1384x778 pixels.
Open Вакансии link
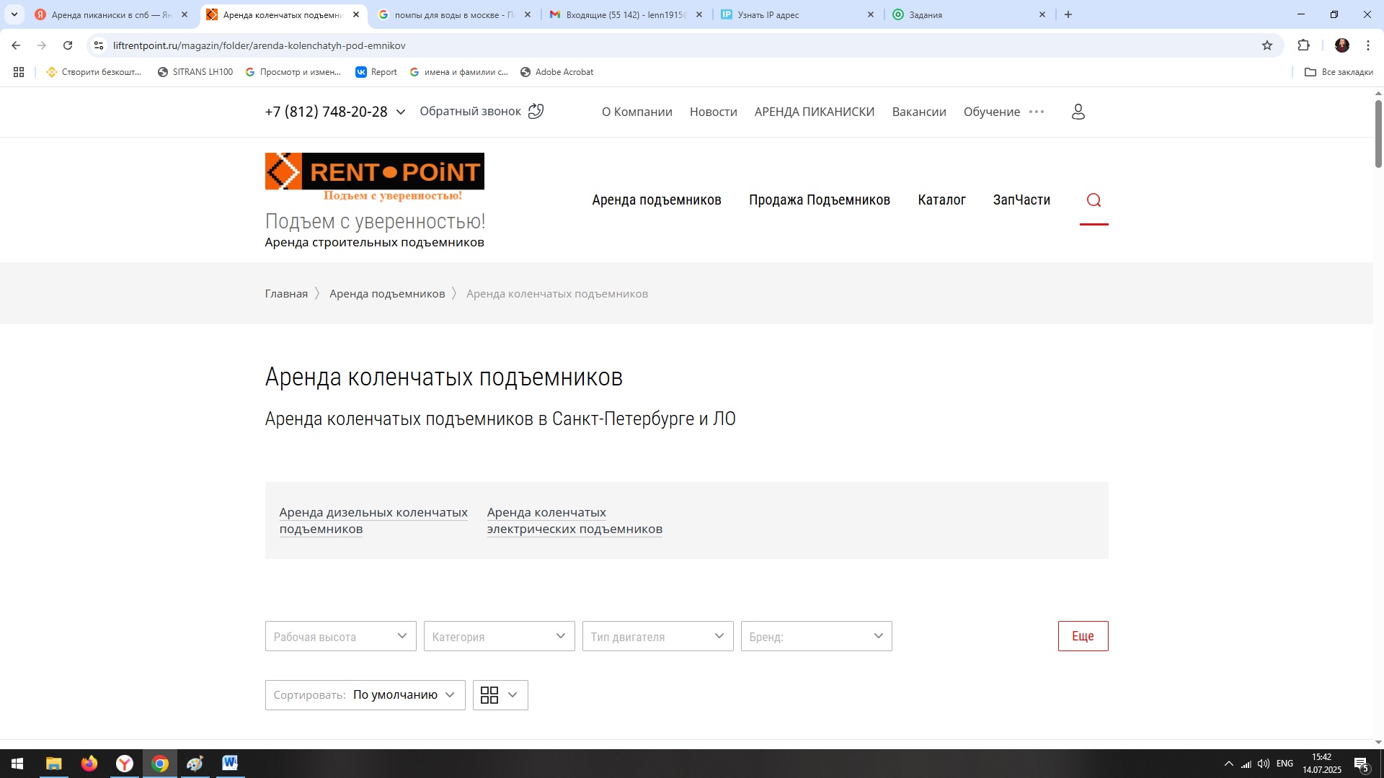tap(919, 112)
